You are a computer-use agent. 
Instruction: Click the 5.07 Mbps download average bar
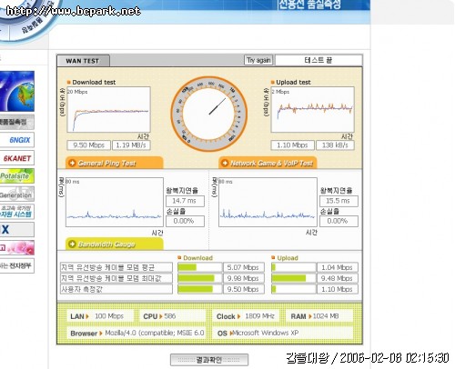pos(199,267)
